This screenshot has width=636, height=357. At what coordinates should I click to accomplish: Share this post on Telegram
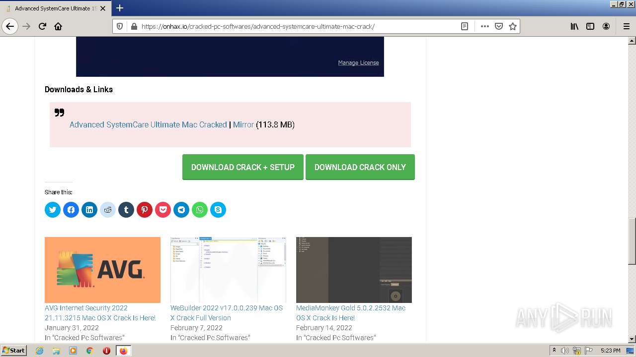(181, 210)
